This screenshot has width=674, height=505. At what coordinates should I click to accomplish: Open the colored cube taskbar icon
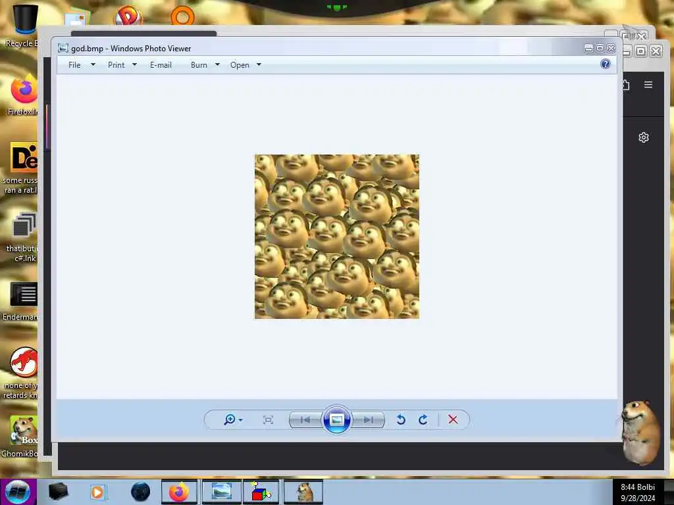(261, 492)
